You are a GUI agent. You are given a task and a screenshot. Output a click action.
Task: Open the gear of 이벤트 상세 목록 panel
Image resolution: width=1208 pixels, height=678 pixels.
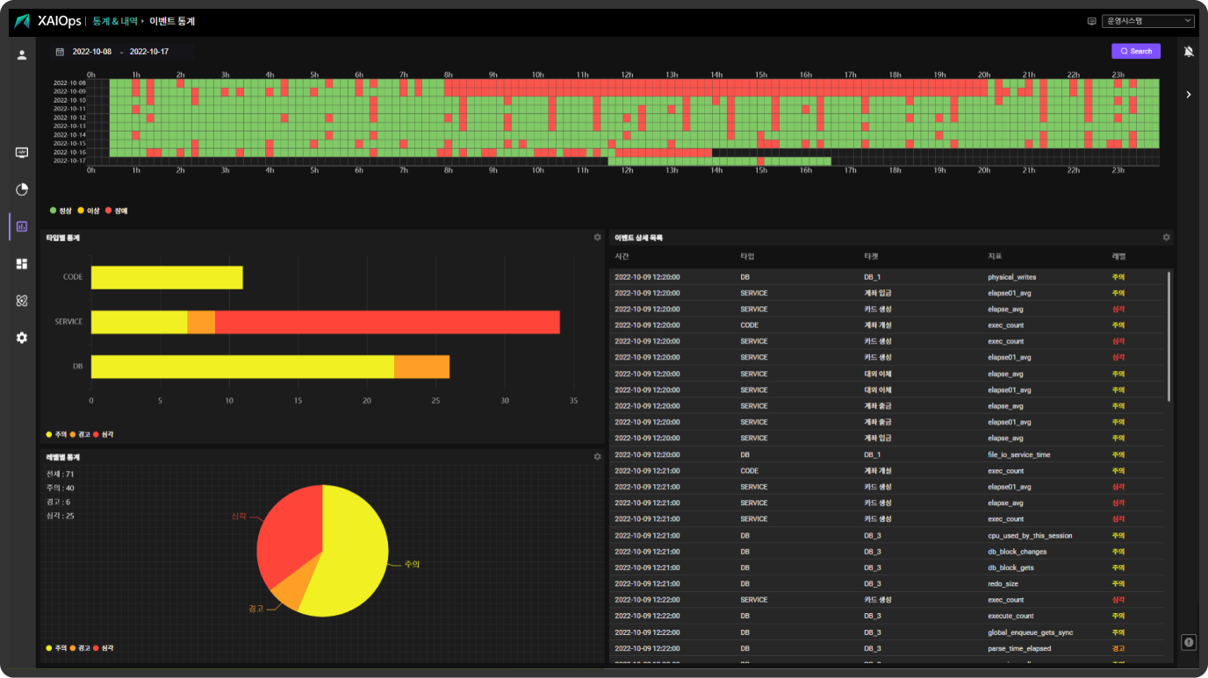pos(1166,238)
